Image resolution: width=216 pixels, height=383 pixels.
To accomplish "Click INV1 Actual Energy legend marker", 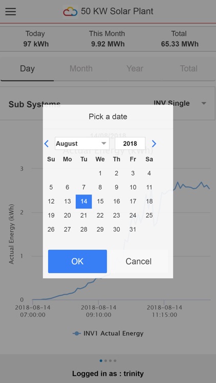I will (x=77, y=333).
